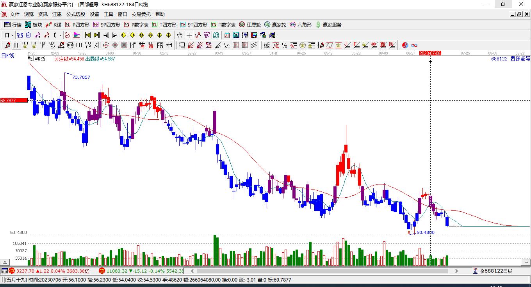Open the 交易委托 menu
The width and height of the screenshot is (531, 287).
coord(141,14)
